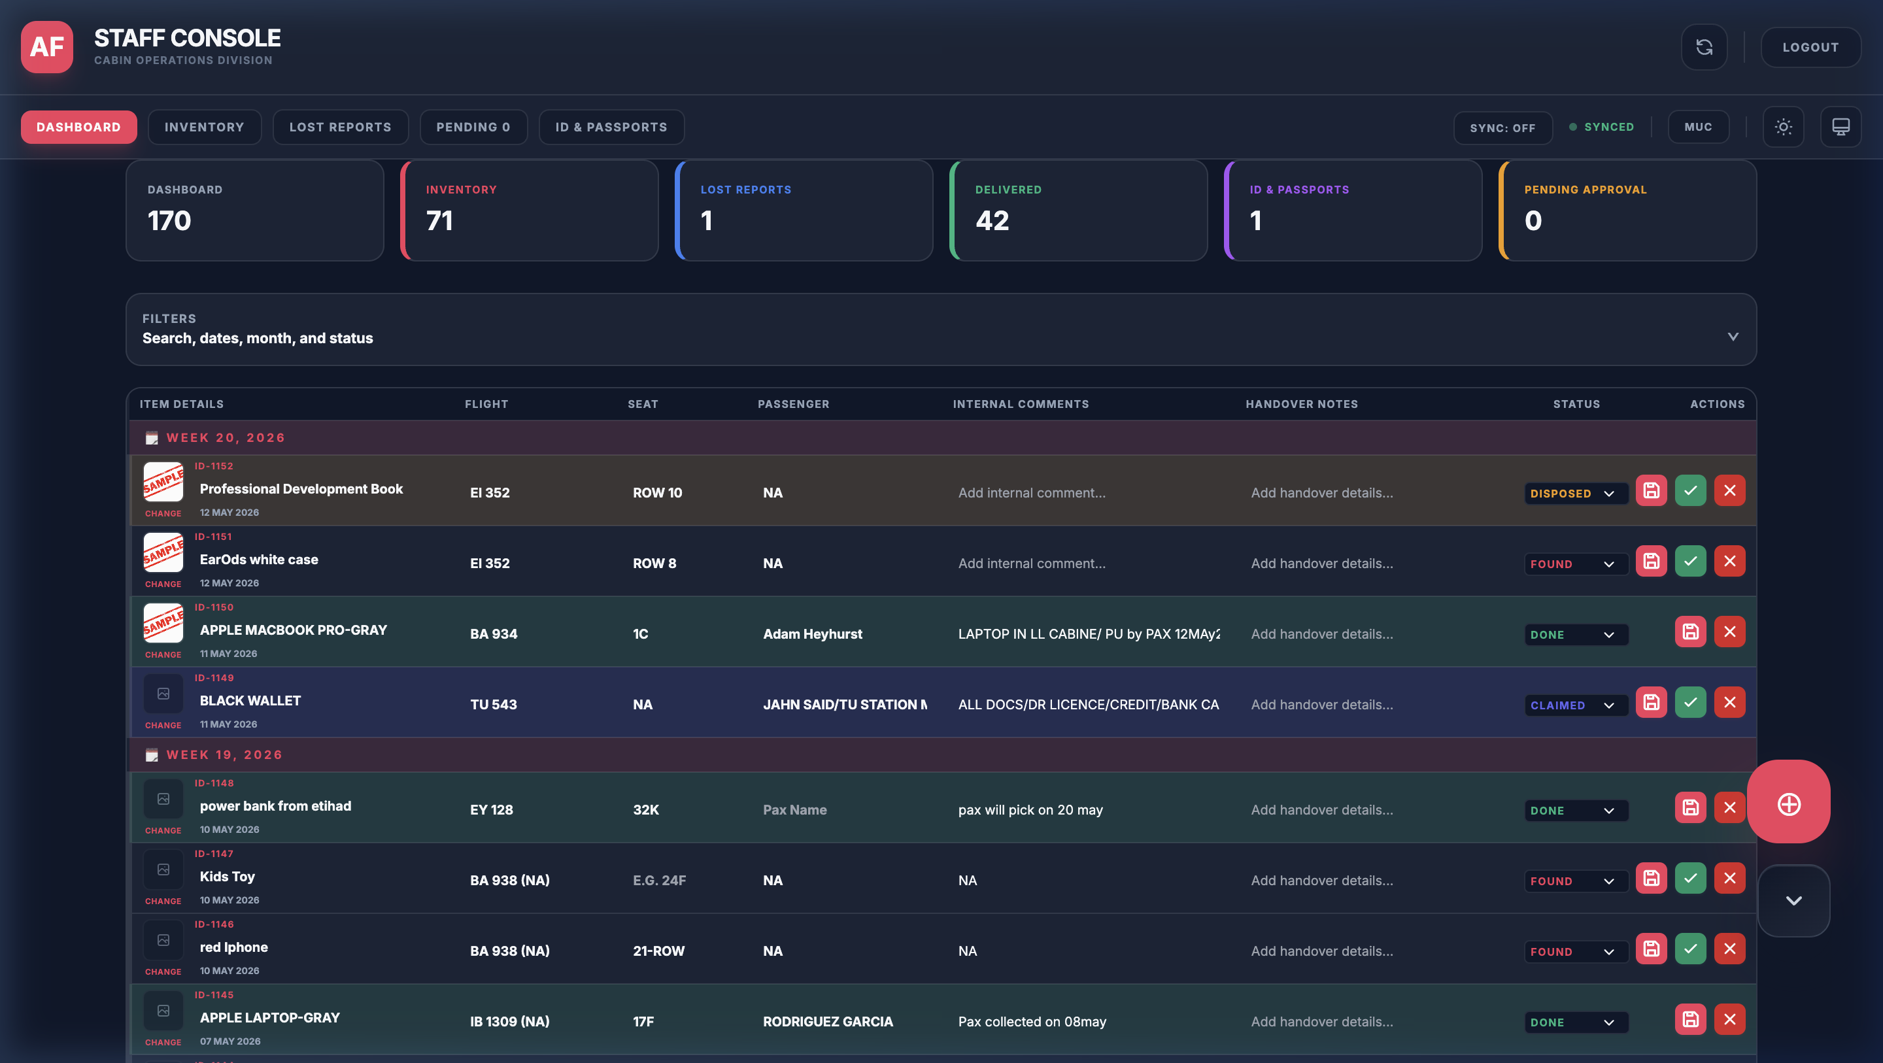Open the Inventory 71 stat card
Image resolution: width=1883 pixels, height=1063 pixels.
[x=529, y=211]
